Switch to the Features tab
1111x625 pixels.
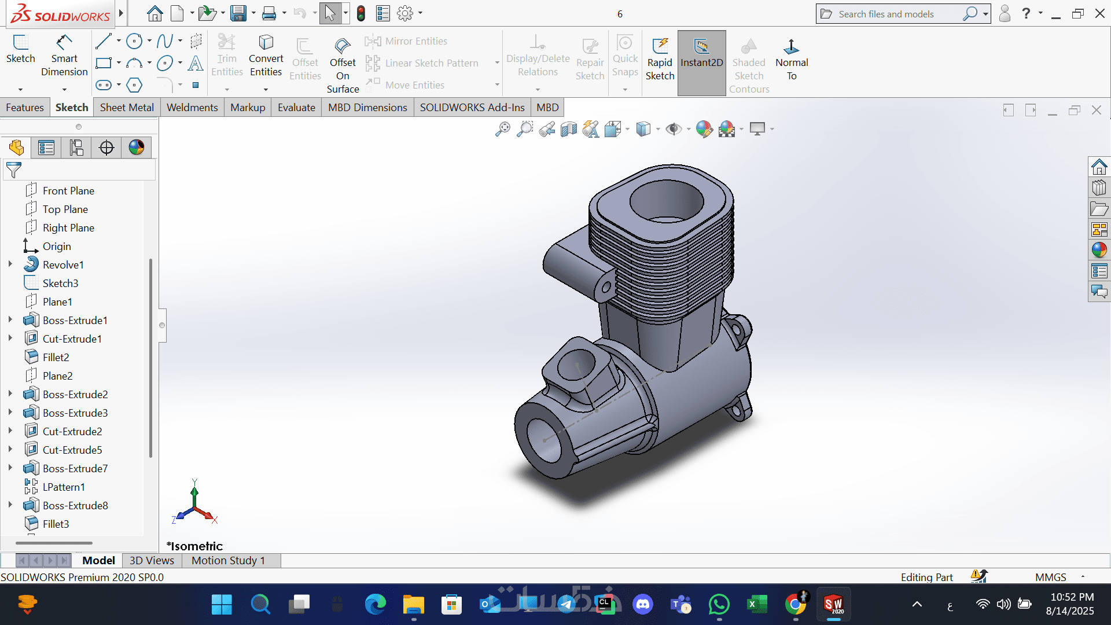click(x=25, y=108)
